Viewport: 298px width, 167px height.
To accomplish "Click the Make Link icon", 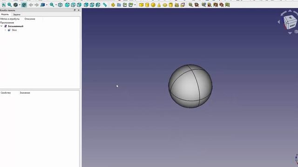I will 125,5.
